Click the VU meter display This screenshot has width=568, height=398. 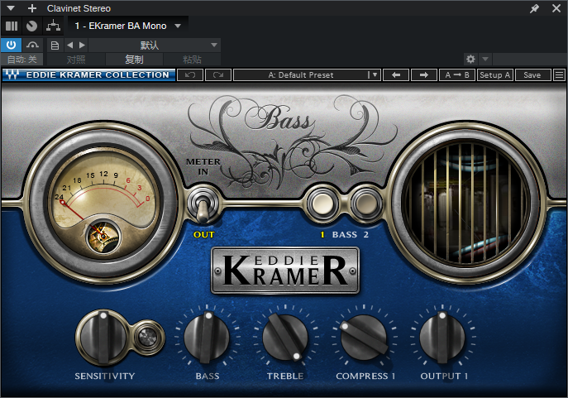pos(104,203)
